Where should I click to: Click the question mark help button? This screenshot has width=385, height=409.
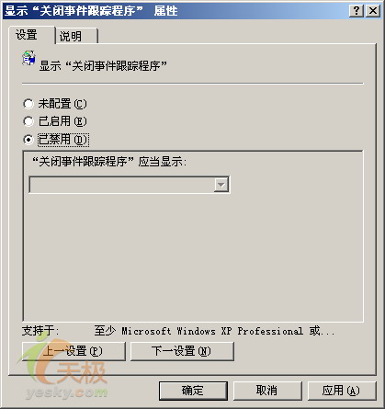357,11
